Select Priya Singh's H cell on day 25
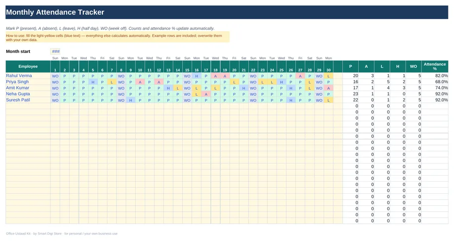The width and height of the screenshot is (454, 241). click(281, 82)
